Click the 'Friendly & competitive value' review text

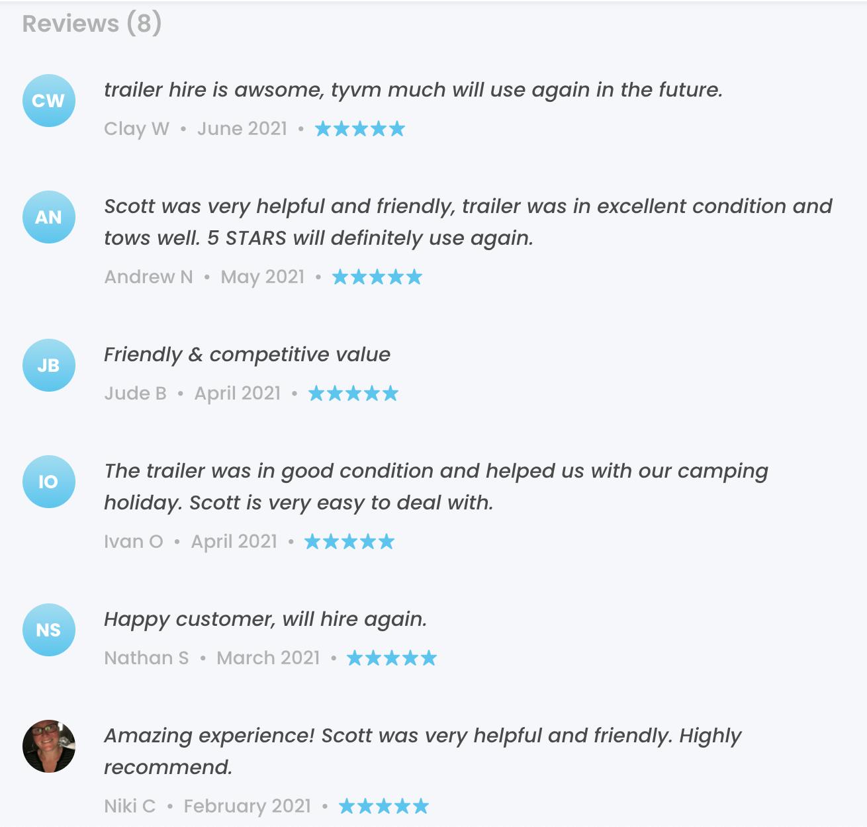coord(247,355)
